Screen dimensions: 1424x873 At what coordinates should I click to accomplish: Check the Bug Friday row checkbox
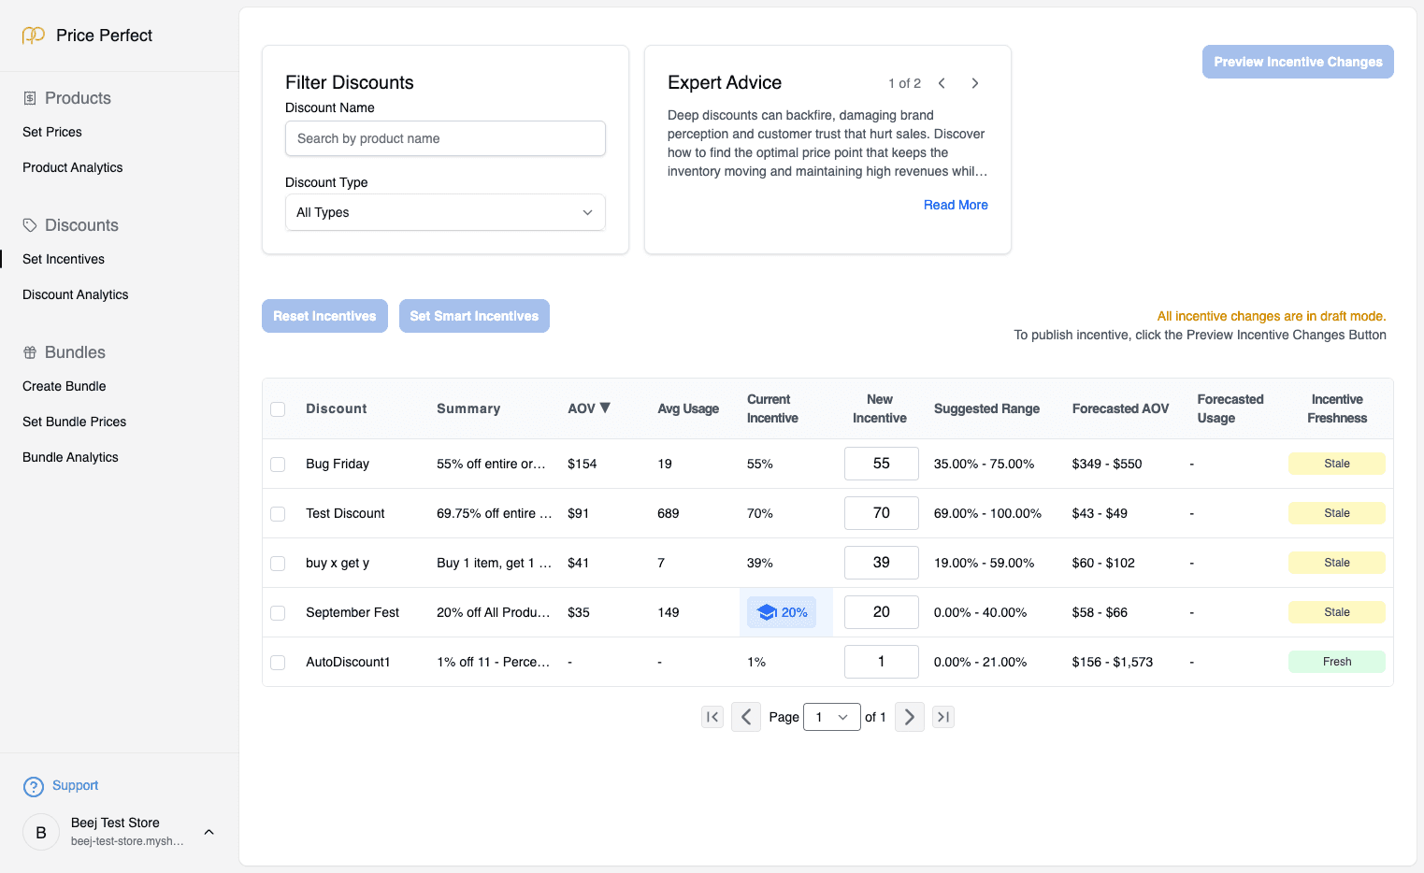[278, 464]
